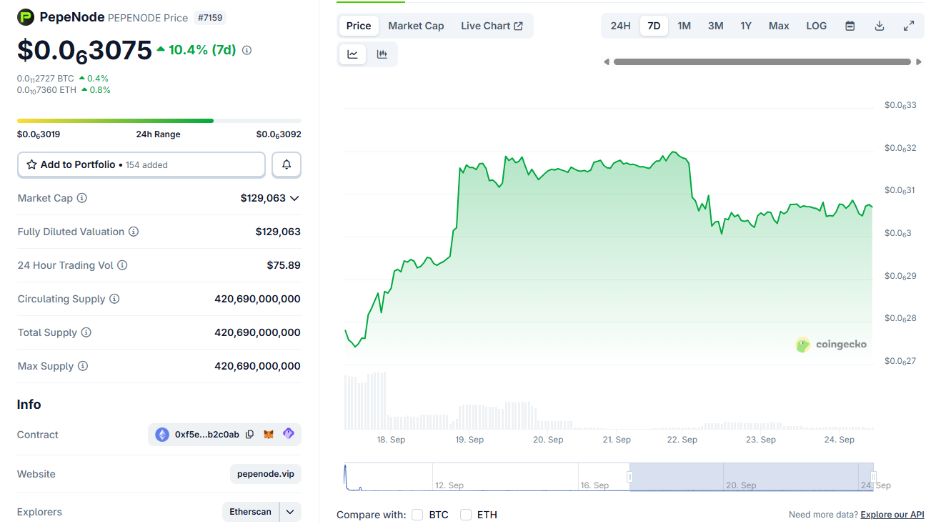Open the calendar date range picker
Viewport: 946px width, 524px height.
coord(850,26)
